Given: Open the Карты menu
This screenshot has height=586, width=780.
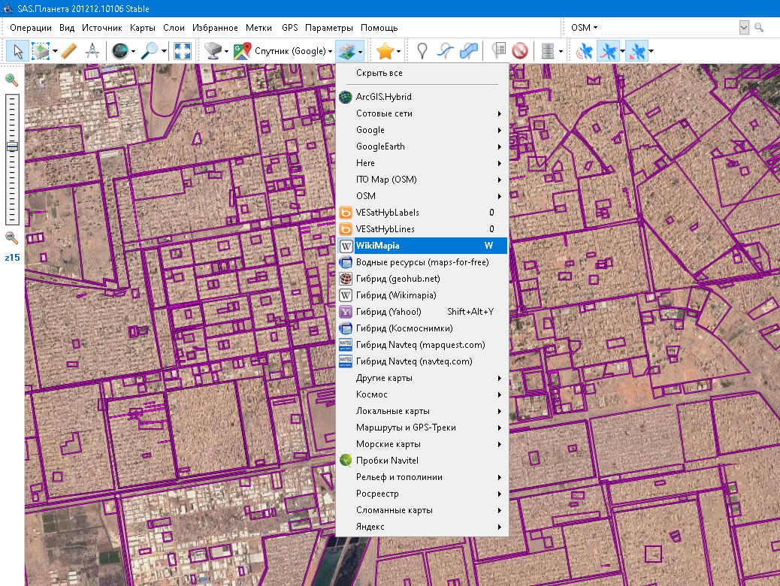Looking at the screenshot, I should (142, 28).
